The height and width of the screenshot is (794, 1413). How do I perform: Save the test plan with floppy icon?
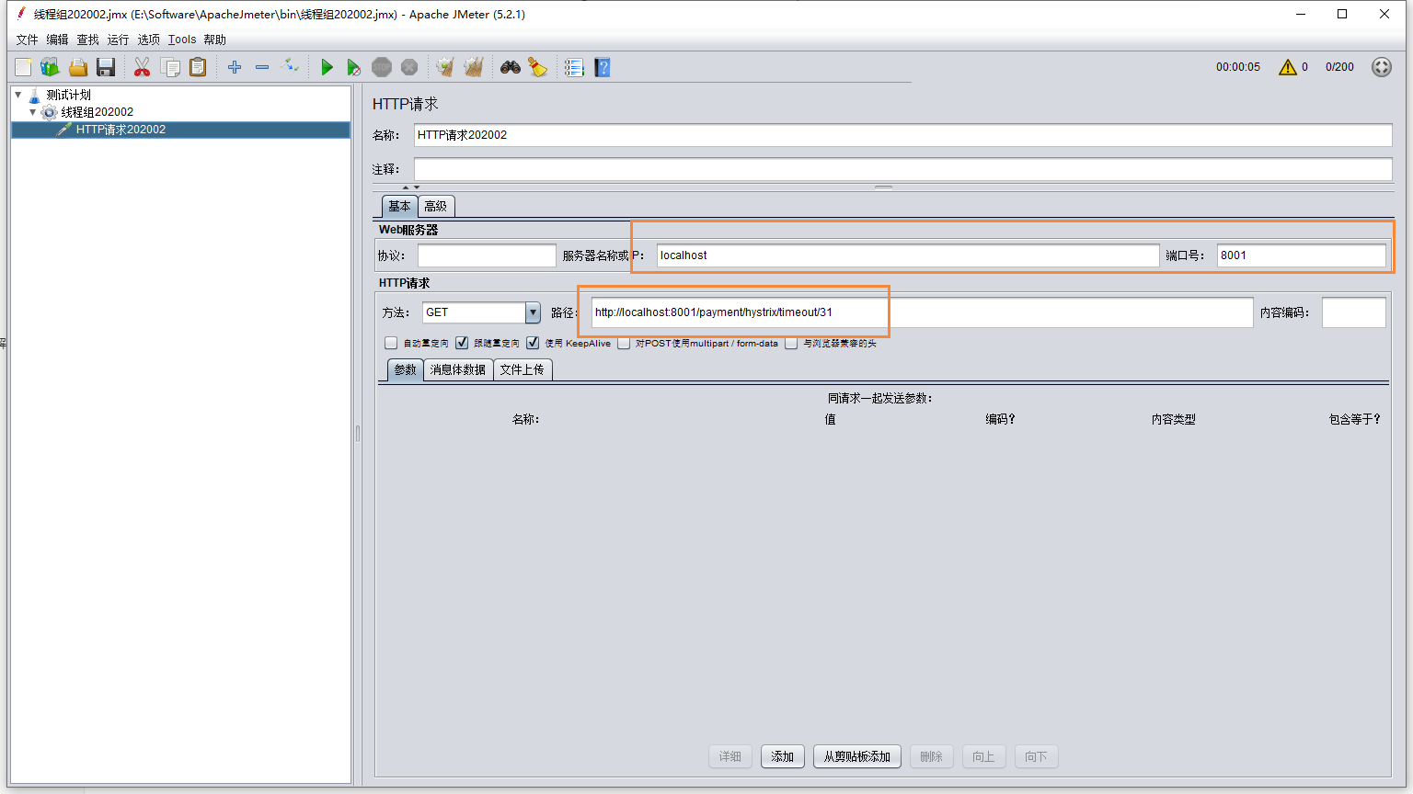coord(106,67)
